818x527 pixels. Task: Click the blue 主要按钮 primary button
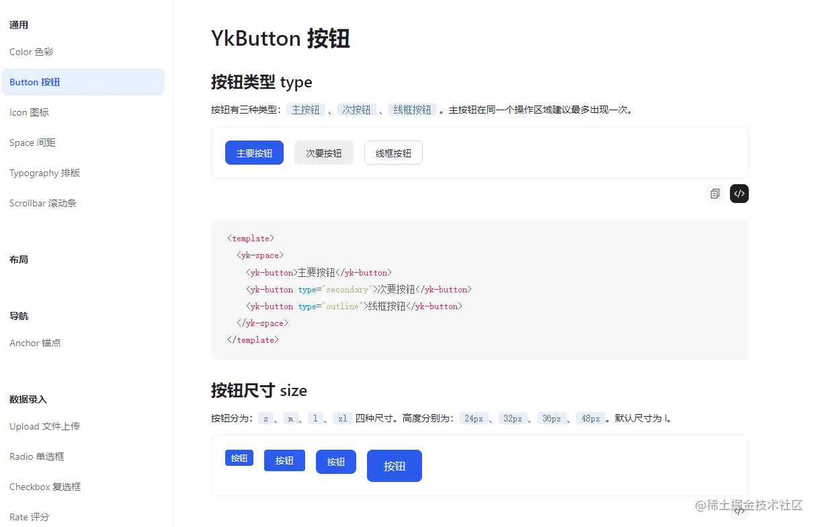pos(254,153)
